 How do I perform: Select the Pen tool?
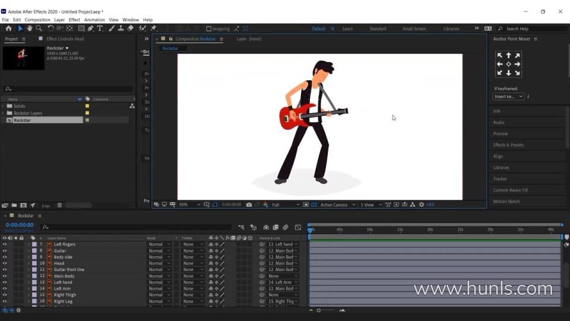[90, 28]
